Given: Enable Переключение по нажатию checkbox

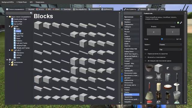Looking at the screenshot, I should (x=145, y=54).
